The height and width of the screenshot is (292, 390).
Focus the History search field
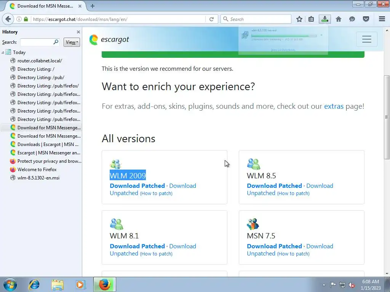pyautogui.click(x=40, y=42)
